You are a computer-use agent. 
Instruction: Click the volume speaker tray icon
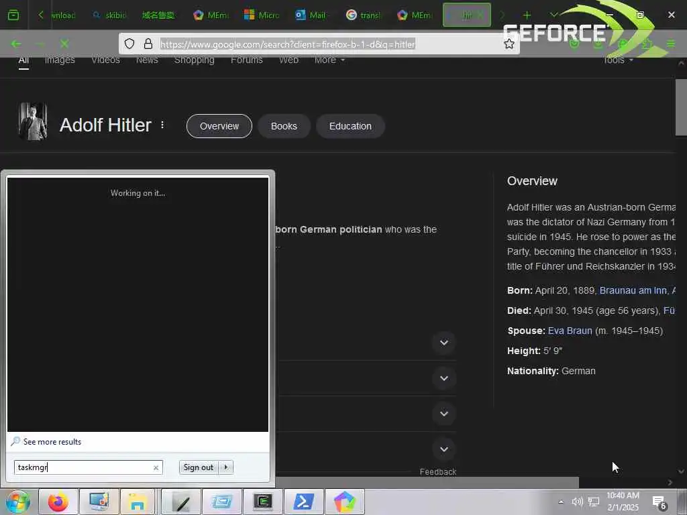[x=577, y=502]
